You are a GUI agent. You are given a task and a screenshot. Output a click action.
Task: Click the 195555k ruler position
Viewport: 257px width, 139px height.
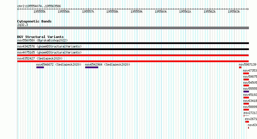coord(40,12)
